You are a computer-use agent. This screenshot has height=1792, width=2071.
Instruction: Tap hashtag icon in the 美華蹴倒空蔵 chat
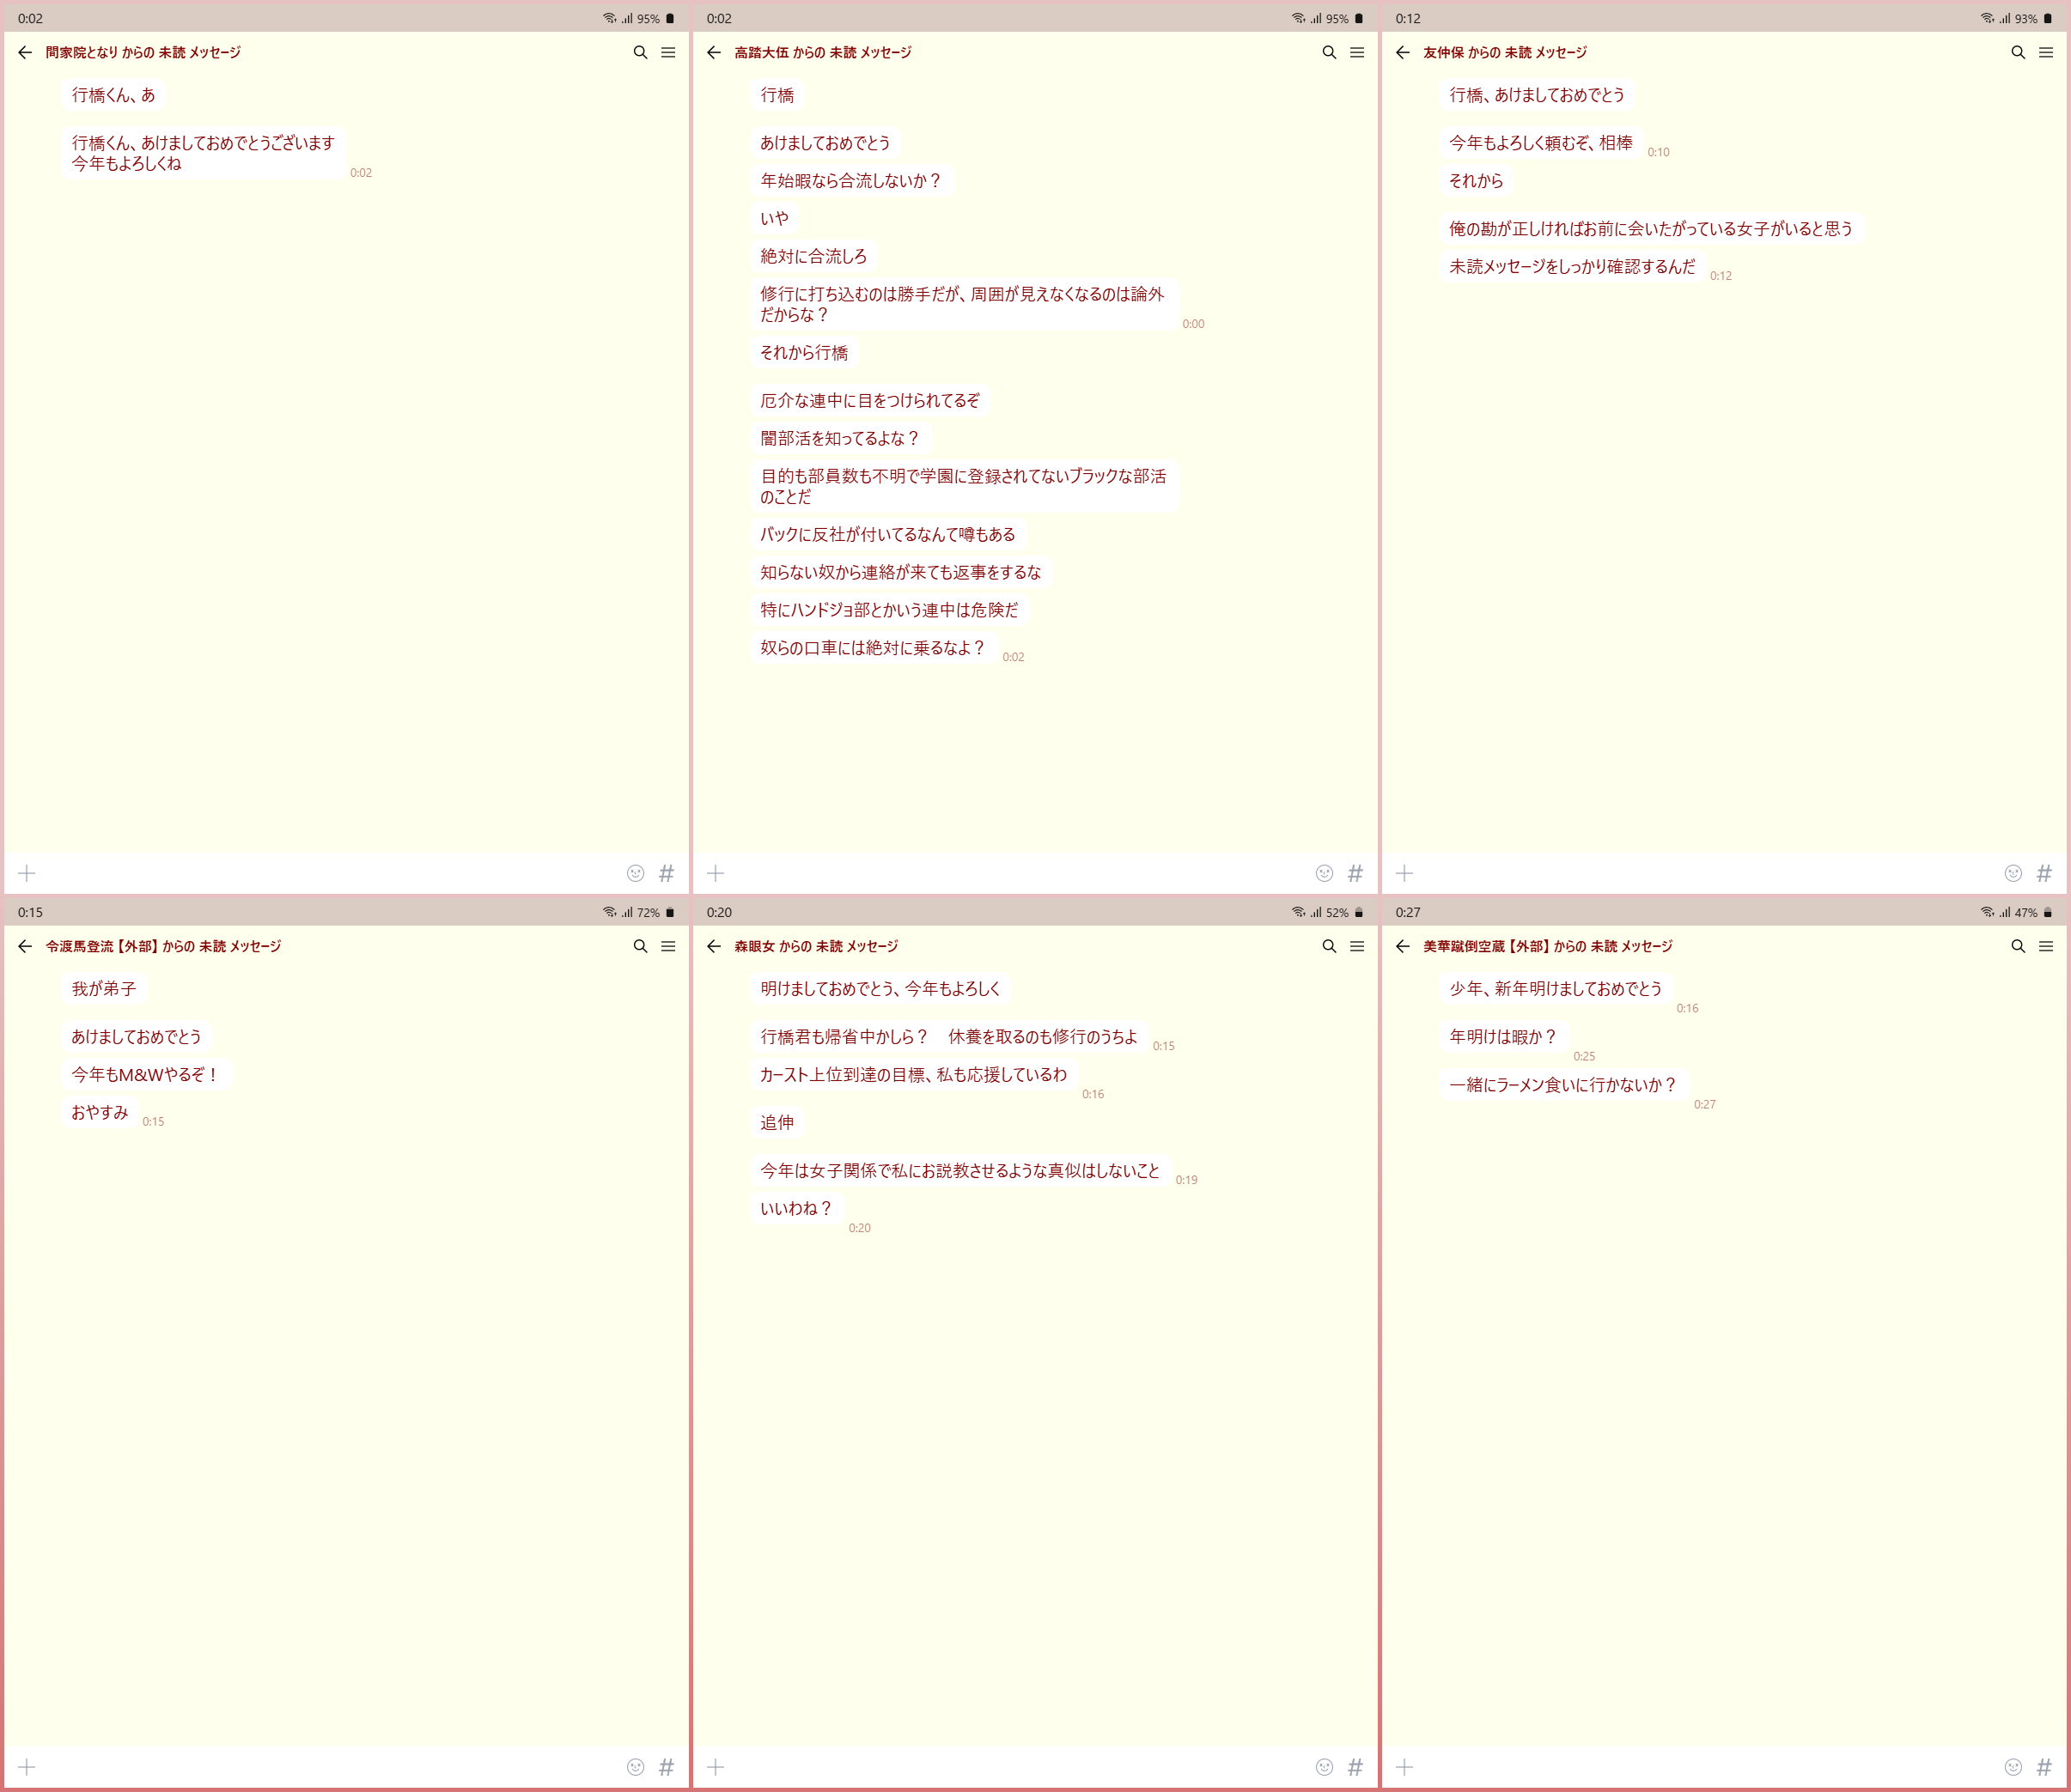pyautogui.click(x=2043, y=1766)
